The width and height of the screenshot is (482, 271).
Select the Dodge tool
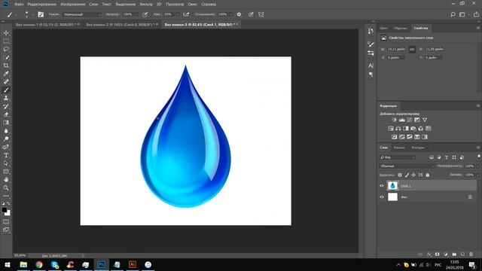(x=6, y=139)
